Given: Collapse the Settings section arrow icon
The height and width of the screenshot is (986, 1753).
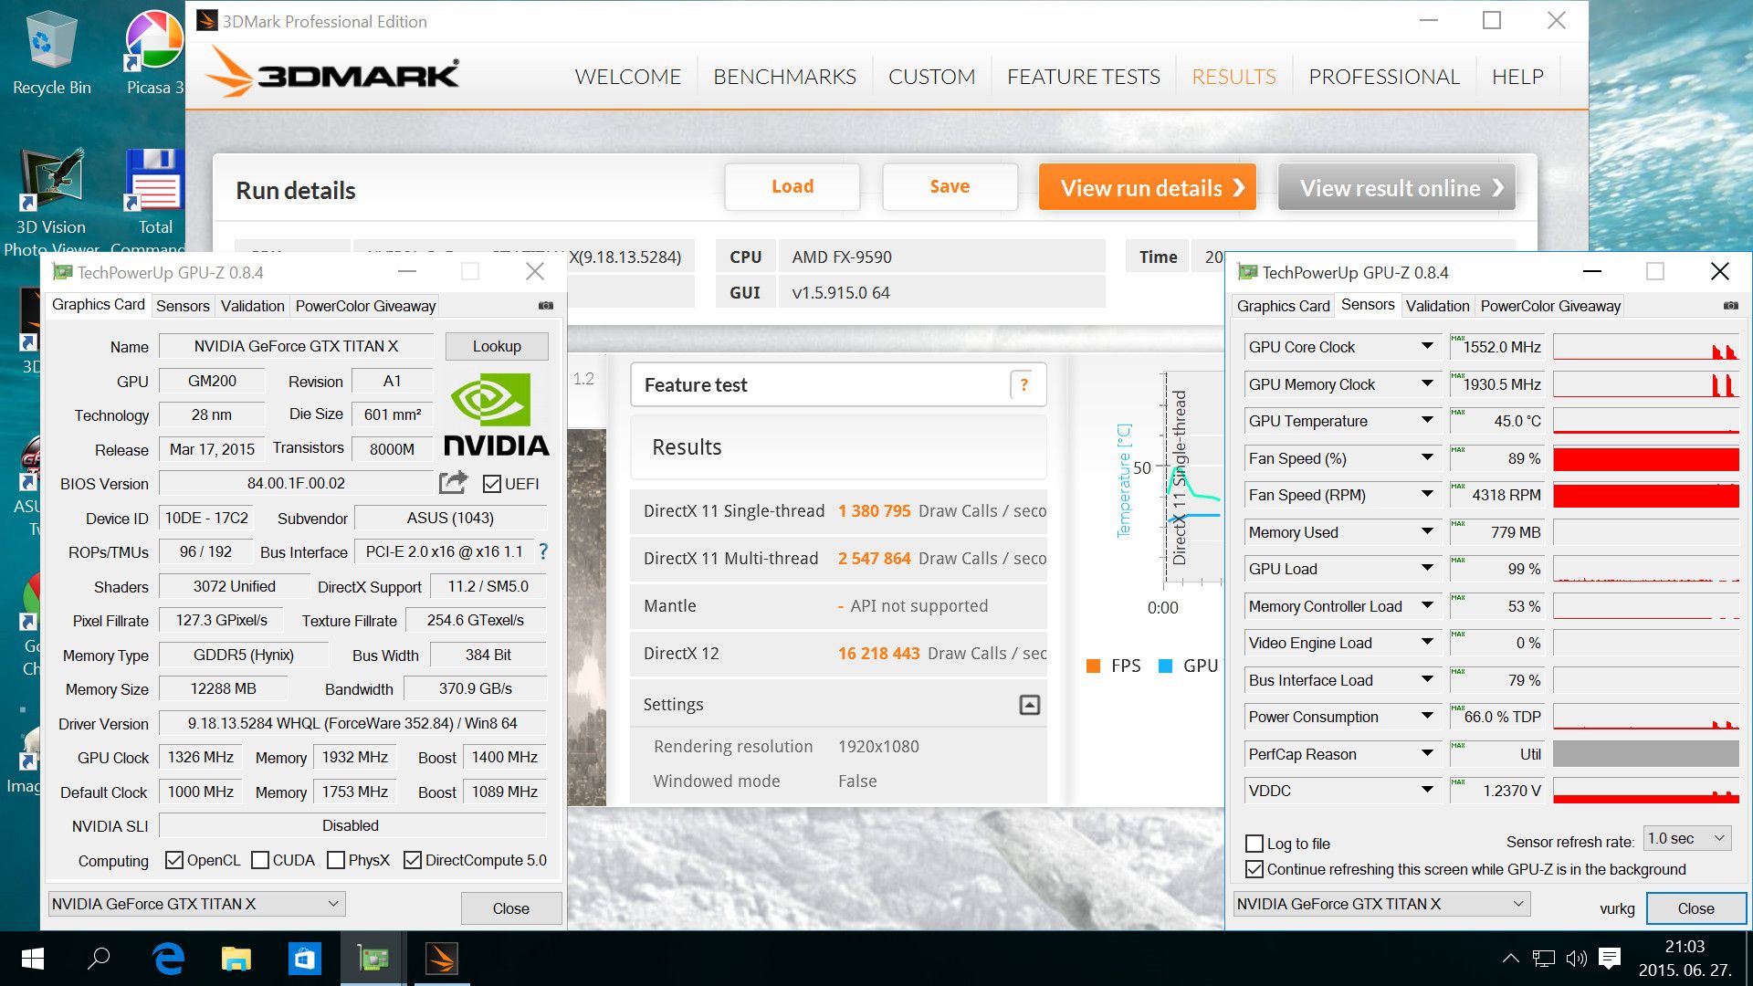Looking at the screenshot, I should click(1029, 705).
